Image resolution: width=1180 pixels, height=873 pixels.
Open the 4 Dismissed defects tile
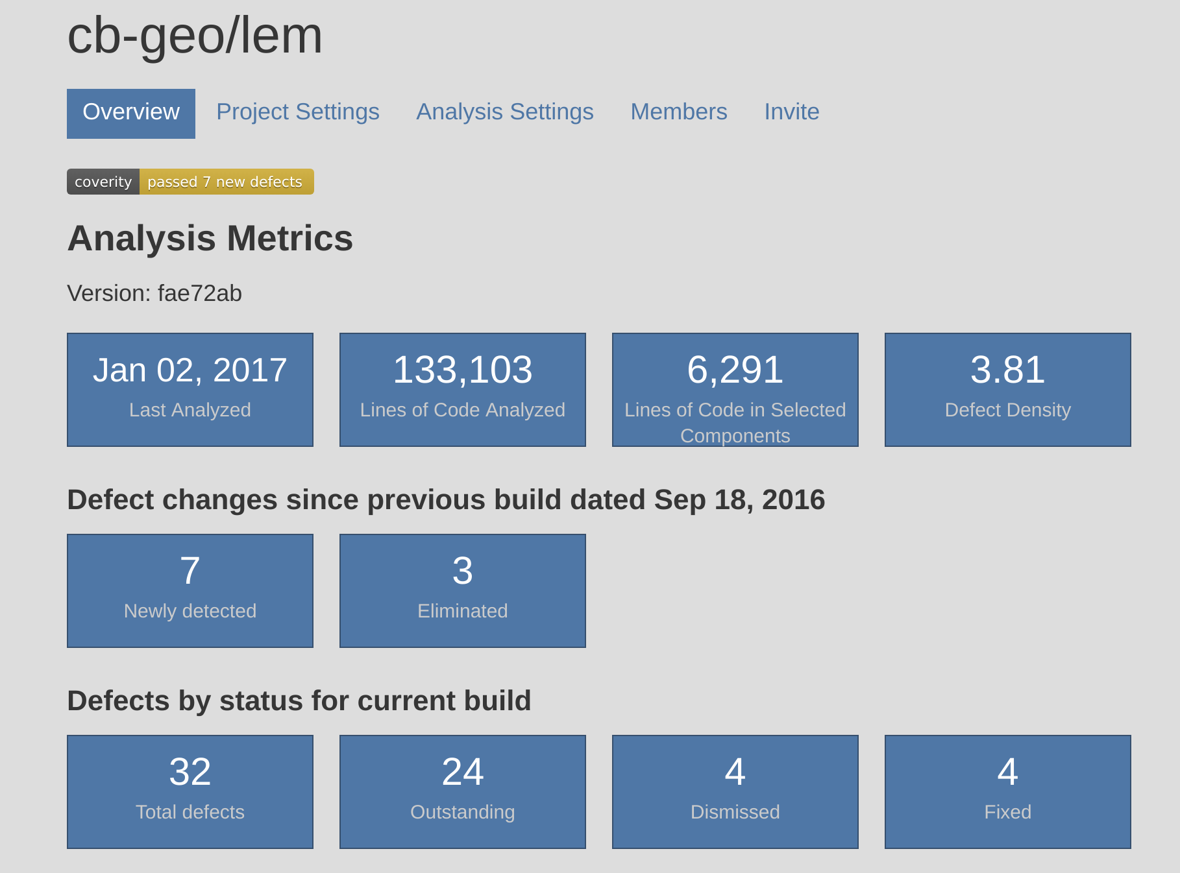(x=735, y=792)
